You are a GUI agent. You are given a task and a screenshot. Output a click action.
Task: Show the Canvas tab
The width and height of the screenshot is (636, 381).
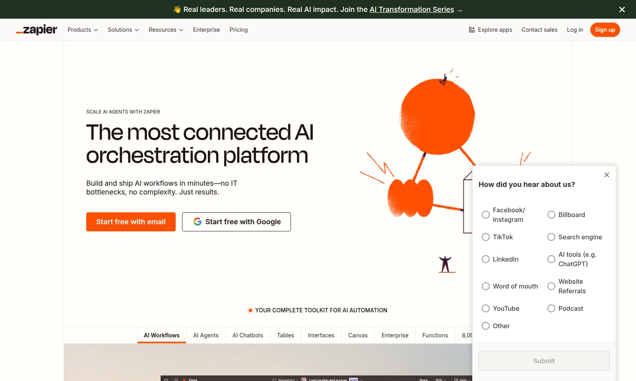(358, 335)
